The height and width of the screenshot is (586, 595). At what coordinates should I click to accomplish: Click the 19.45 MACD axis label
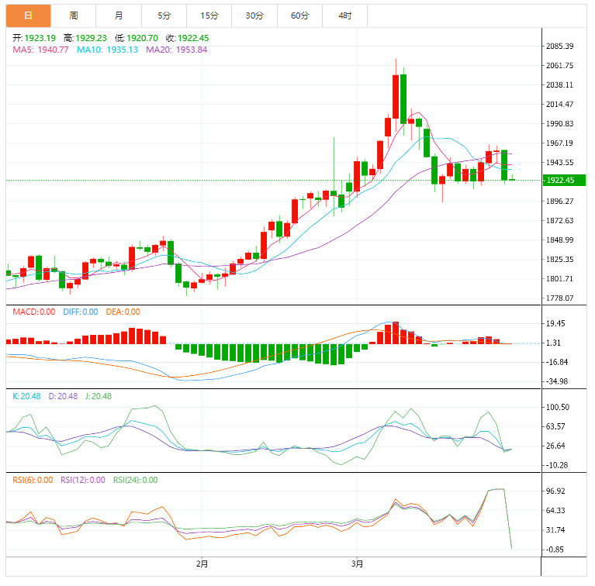[555, 324]
